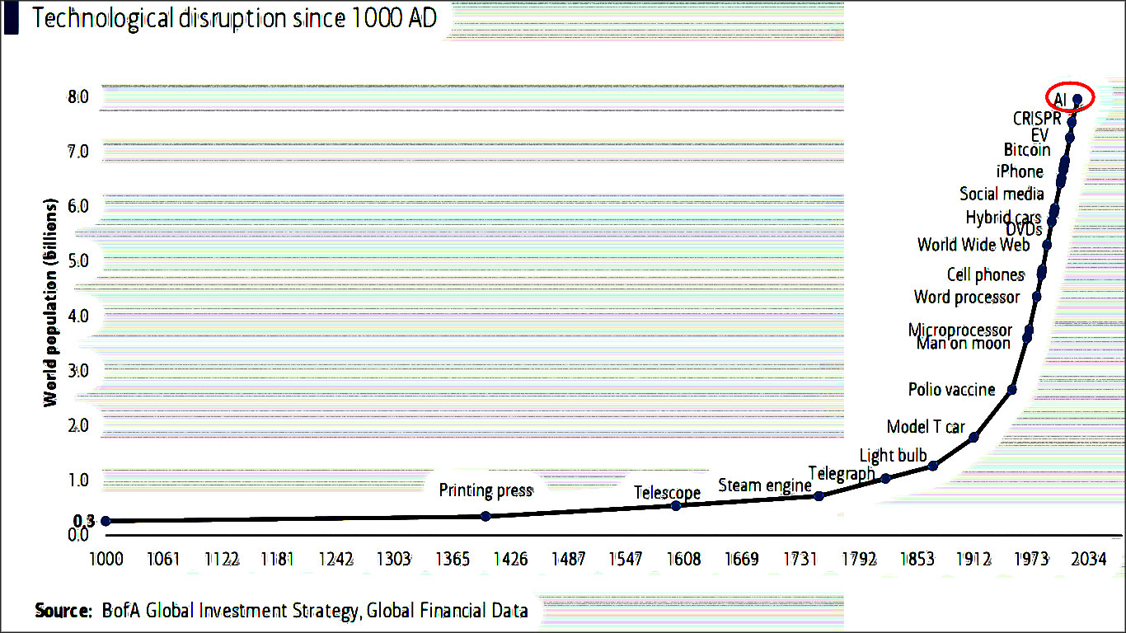Click the circled AI data point
Viewport: 1126px width, 633px height.
1077,99
